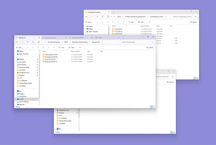Expand the Sort dropdown in Episode_02 toolbar
Screen dimensions: 216x145
62,47
